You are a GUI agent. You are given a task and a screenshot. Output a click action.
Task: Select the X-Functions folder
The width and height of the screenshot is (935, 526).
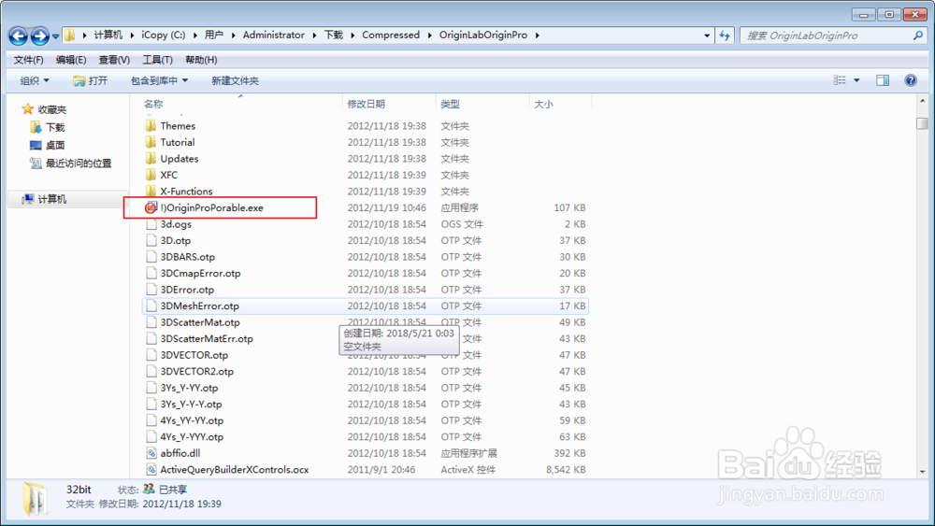click(x=186, y=192)
